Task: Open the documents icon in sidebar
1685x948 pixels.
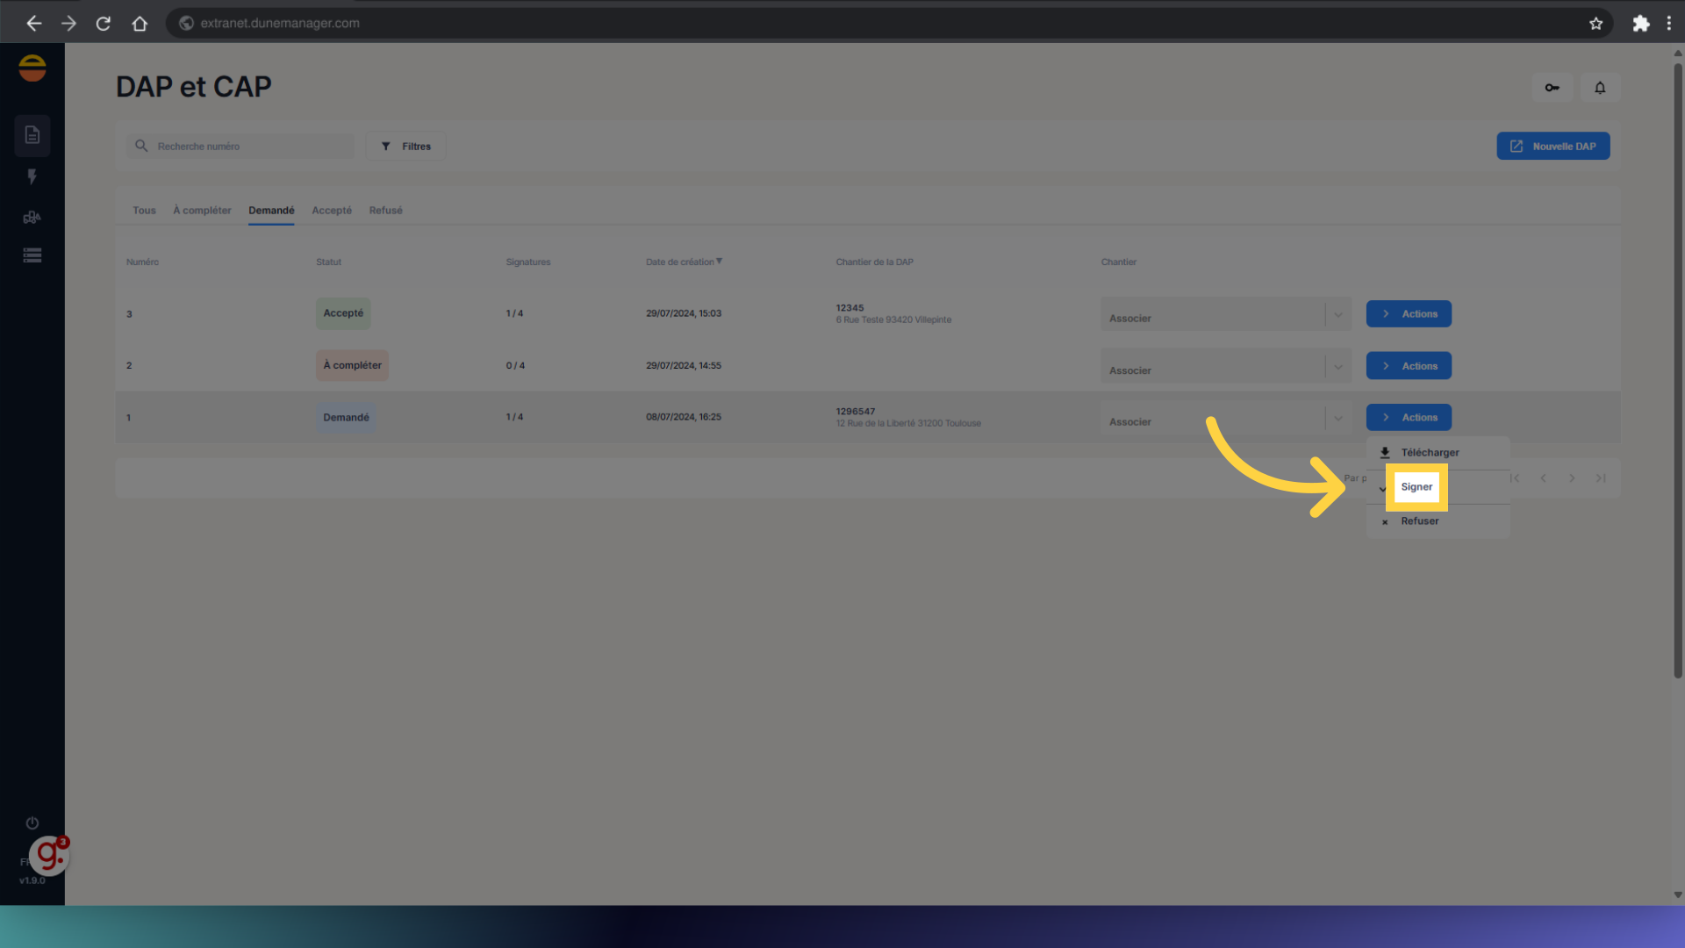Action: 32,135
